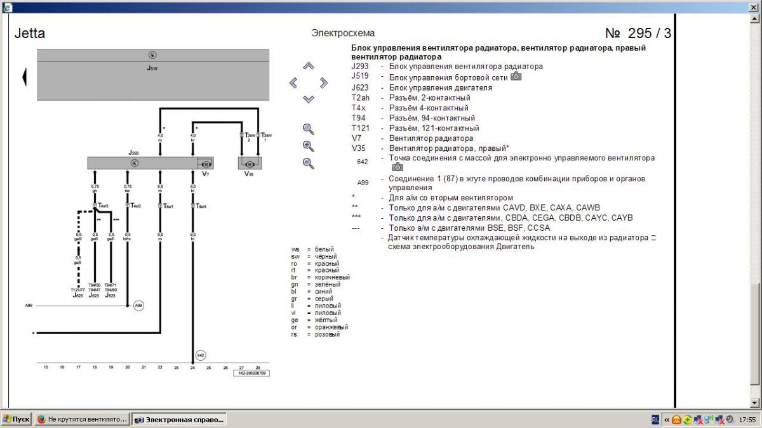Go to previous page with the black left triangle
762x428 pixels.
pyautogui.click(x=24, y=77)
